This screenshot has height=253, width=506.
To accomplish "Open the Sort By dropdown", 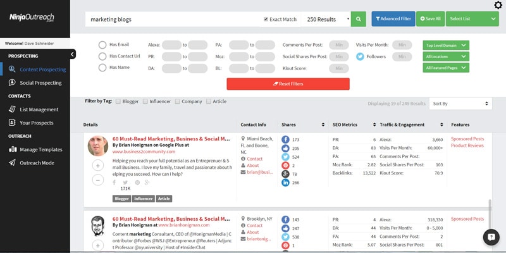I will coord(460,104).
